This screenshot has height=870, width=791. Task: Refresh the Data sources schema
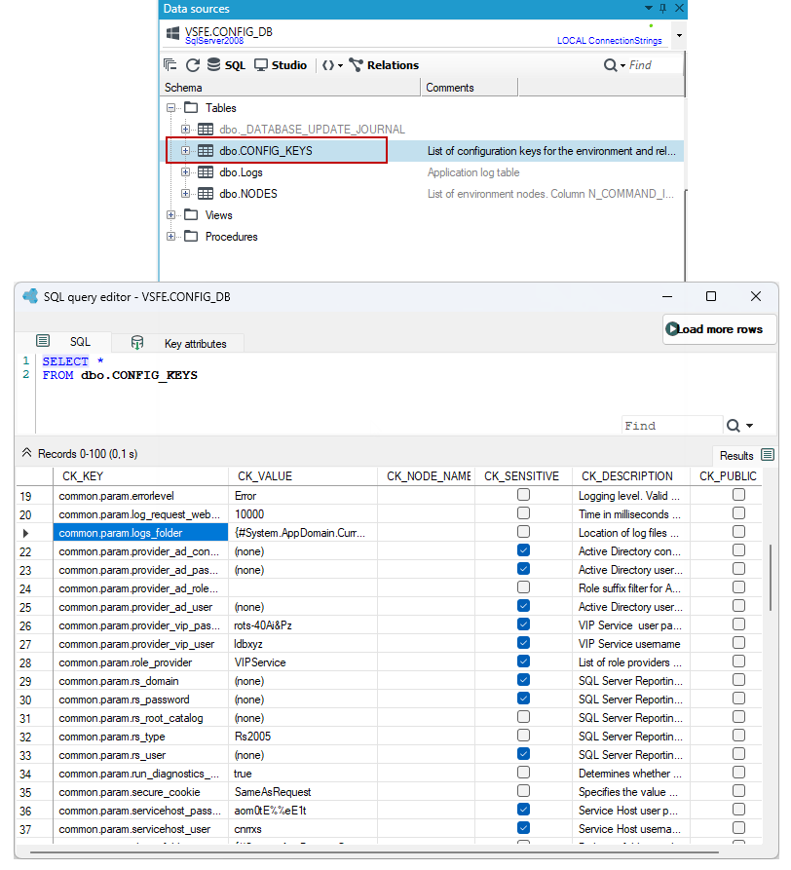coord(193,65)
